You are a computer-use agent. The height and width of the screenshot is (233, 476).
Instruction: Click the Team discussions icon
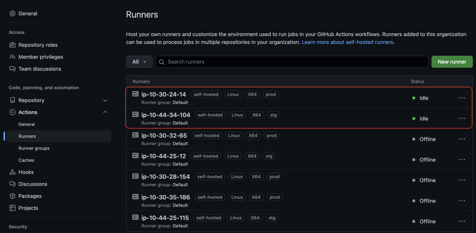pos(12,69)
